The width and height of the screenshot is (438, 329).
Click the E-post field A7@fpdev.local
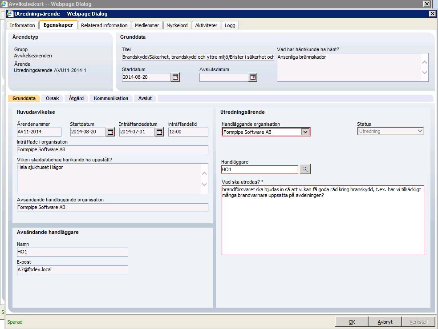click(x=73, y=269)
